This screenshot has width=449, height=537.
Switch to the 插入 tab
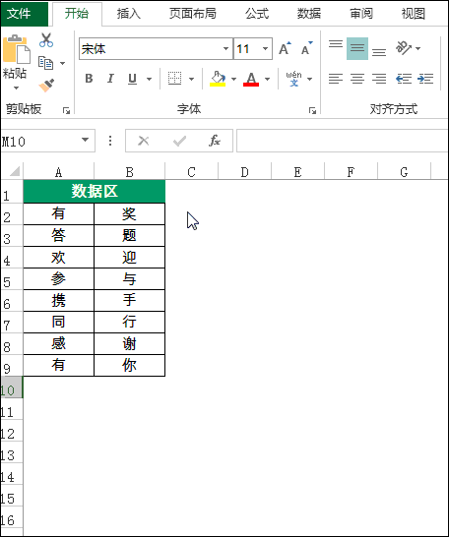[x=129, y=14]
